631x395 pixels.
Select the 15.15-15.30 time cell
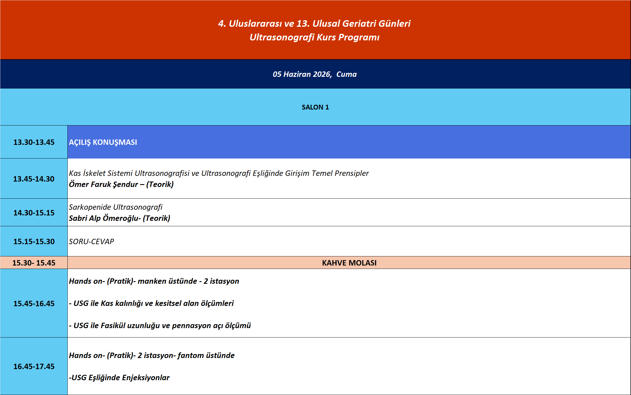(34, 242)
